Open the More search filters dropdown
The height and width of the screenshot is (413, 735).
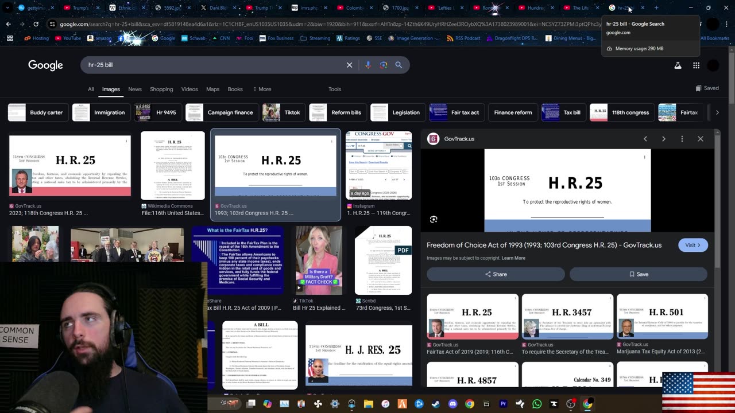click(x=262, y=89)
